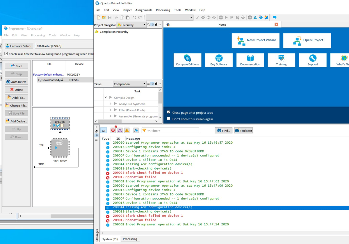
Task: Open the Processing menu in Quartus
Action: [163, 10]
